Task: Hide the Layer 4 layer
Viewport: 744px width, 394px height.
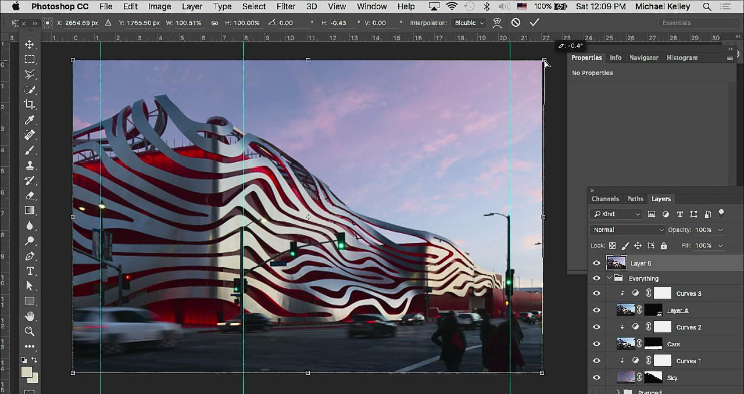Action: 596,310
